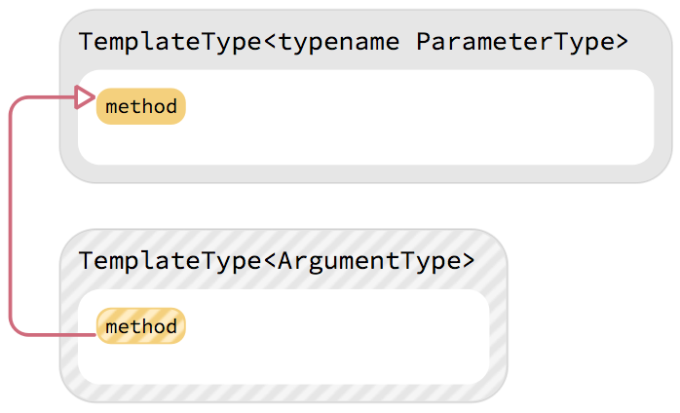Click the opening angle bracket before typename
680x413 pixels.
coord(270,43)
